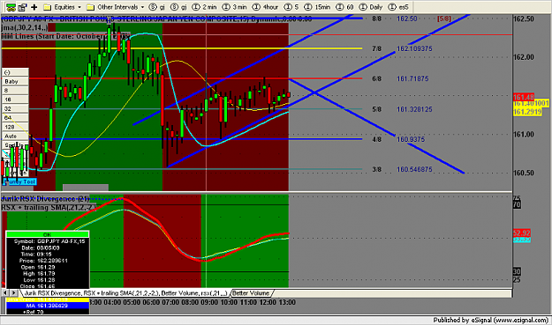Image resolution: width=552 pixels, height=325 pixels.
Task: Click the red 52.92 RSX value label
Action: (x=521, y=233)
